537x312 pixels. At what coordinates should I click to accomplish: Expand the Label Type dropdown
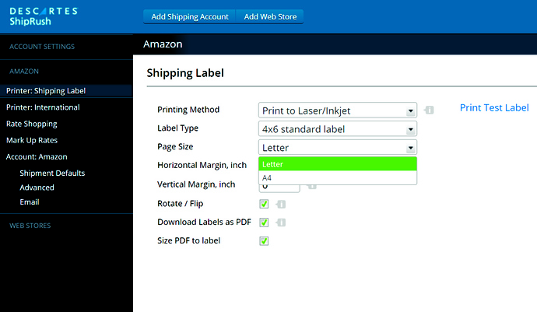pyautogui.click(x=337, y=129)
